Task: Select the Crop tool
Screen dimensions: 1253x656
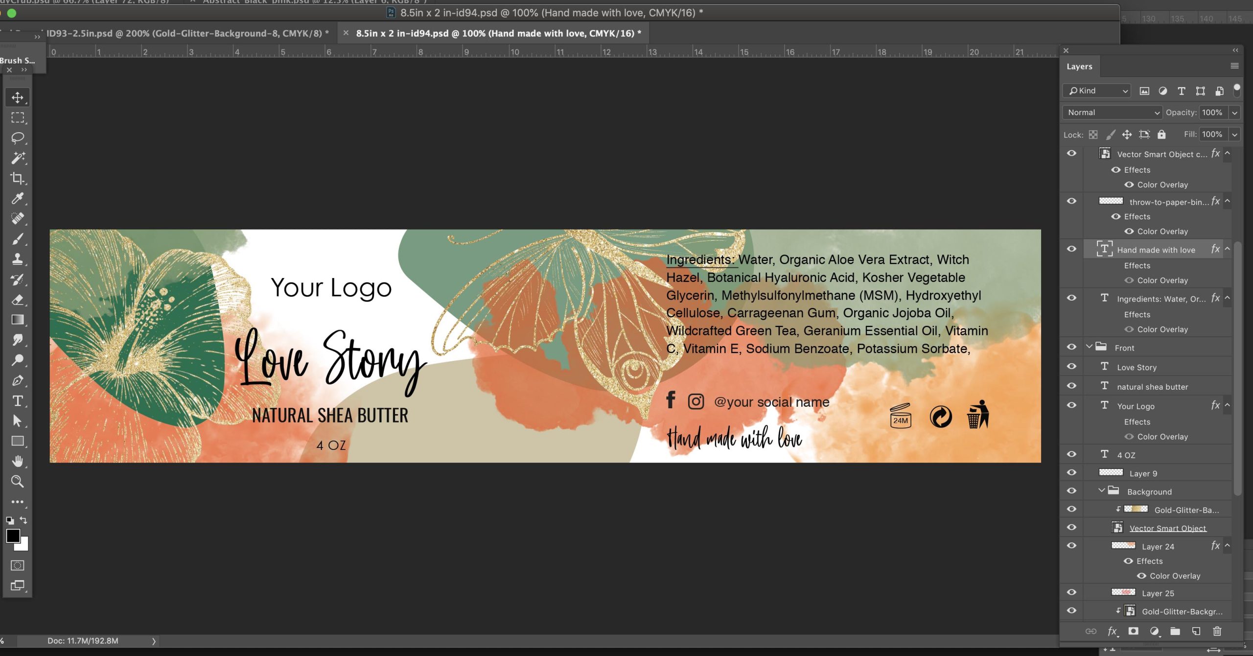Action: coord(18,178)
